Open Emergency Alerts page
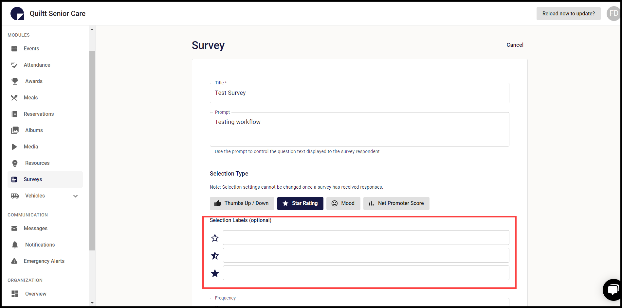Image resolution: width=622 pixels, height=308 pixels. pos(45,261)
